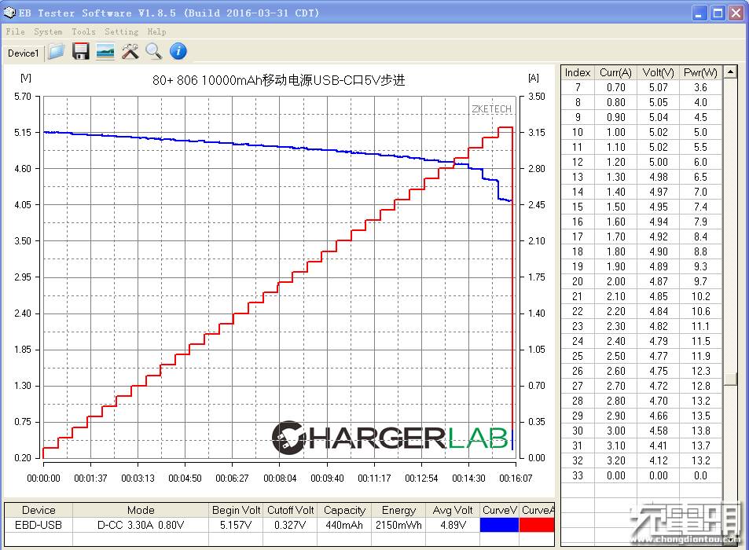This screenshot has height=550, width=749.
Task: Open the File menu
Action: point(15,32)
